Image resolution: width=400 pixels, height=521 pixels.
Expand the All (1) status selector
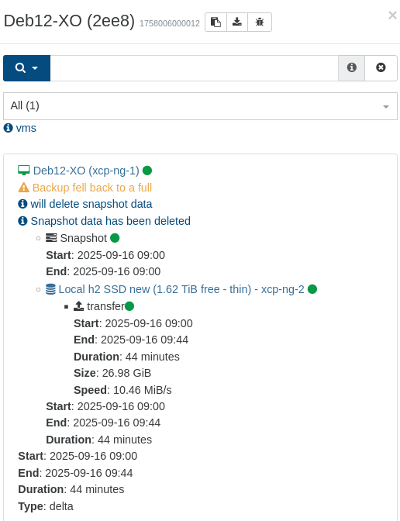200,106
